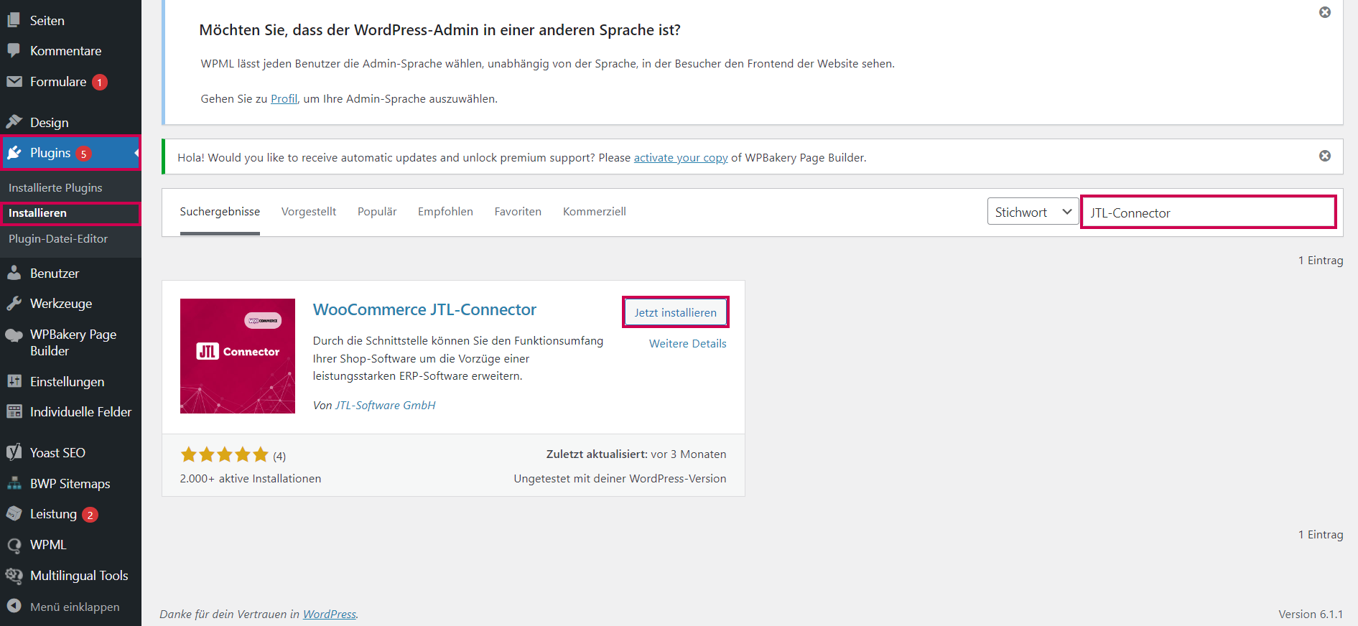Screen dimensions: 1358x626
Task: Click the Benutzer user icon
Action: [x=14, y=272]
